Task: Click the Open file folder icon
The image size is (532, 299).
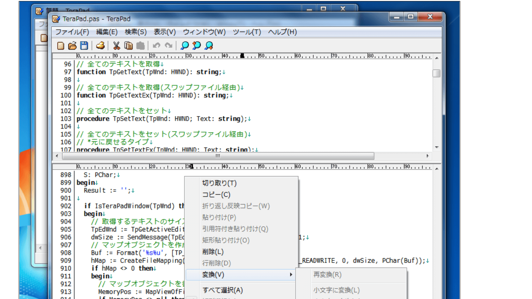Action: [72, 46]
